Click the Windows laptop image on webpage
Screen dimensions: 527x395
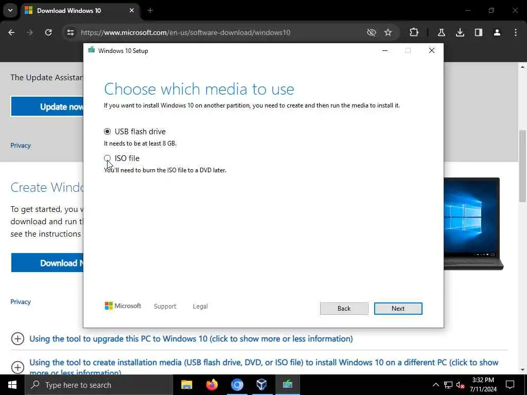(473, 224)
